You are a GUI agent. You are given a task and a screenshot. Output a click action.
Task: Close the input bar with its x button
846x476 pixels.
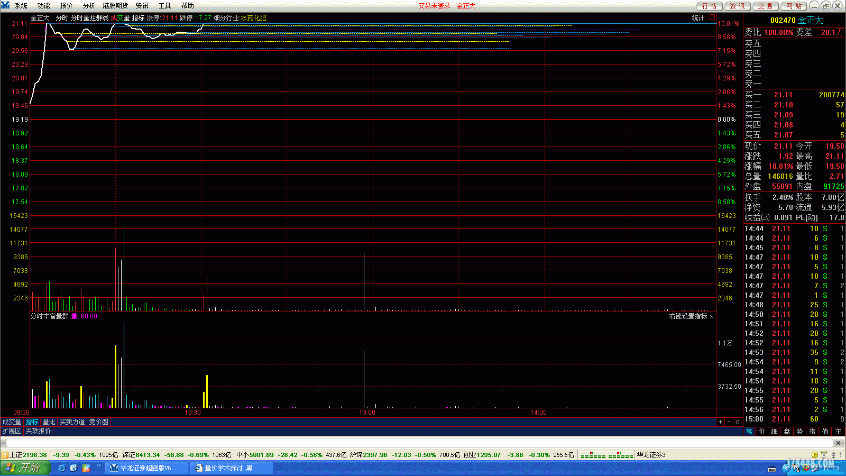pyautogui.click(x=838, y=443)
